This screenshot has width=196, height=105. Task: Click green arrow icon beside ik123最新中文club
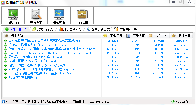point(5,69)
